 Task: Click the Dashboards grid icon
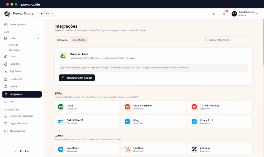[x=6, y=79]
